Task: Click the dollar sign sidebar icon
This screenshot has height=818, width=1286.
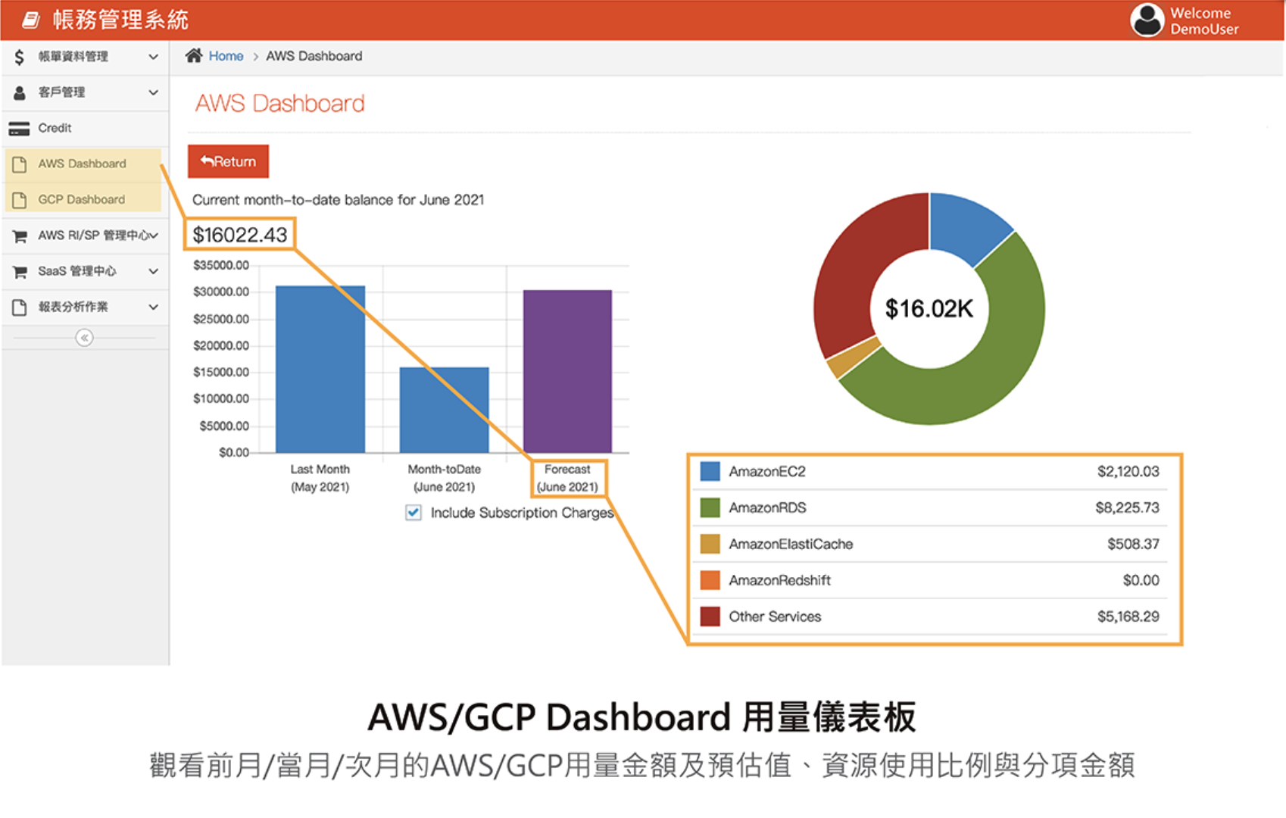Action: click(x=20, y=57)
